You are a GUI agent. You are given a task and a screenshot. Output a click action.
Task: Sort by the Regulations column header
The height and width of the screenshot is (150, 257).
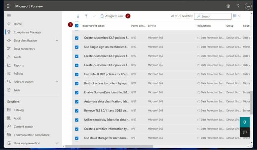204,26
